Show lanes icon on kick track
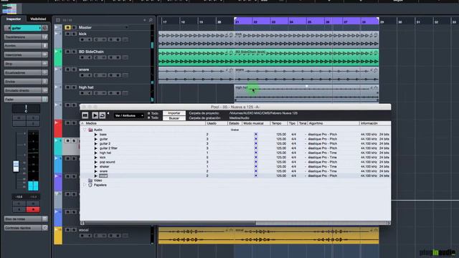459x258 pixels. tap(126, 39)
